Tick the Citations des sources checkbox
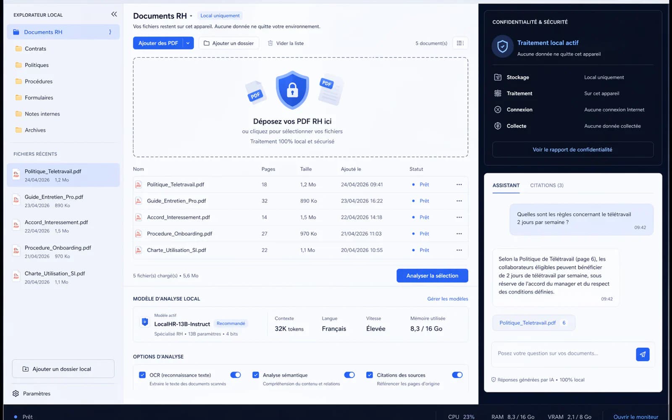Viewport: 672px width, 420px height. coord(370,375)
